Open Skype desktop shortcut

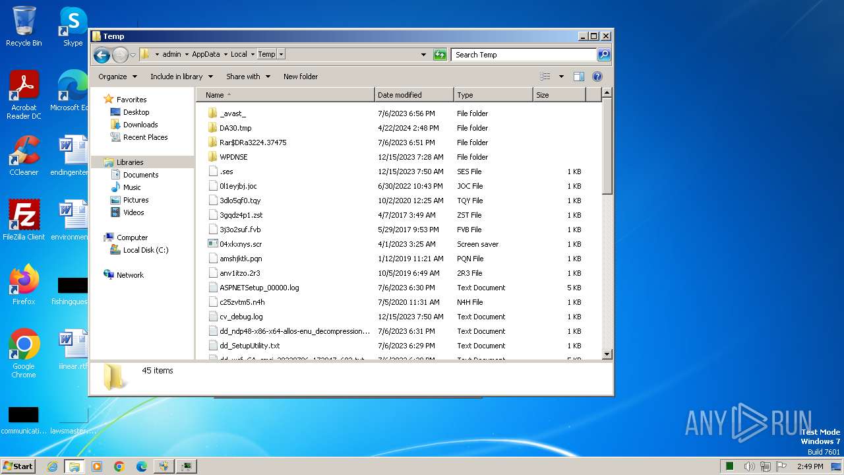click(x=73, y=26)
